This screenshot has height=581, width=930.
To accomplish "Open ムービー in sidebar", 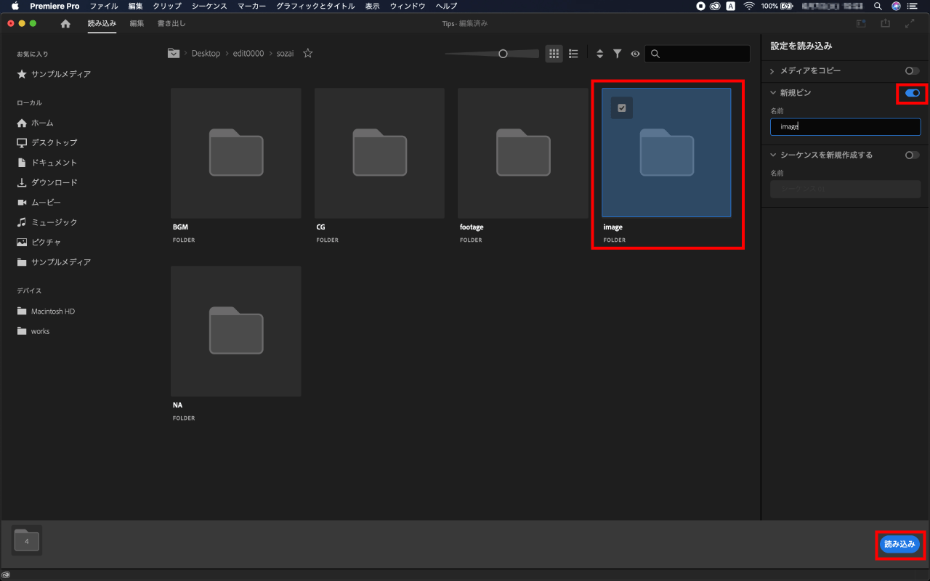I will (39, 202).
